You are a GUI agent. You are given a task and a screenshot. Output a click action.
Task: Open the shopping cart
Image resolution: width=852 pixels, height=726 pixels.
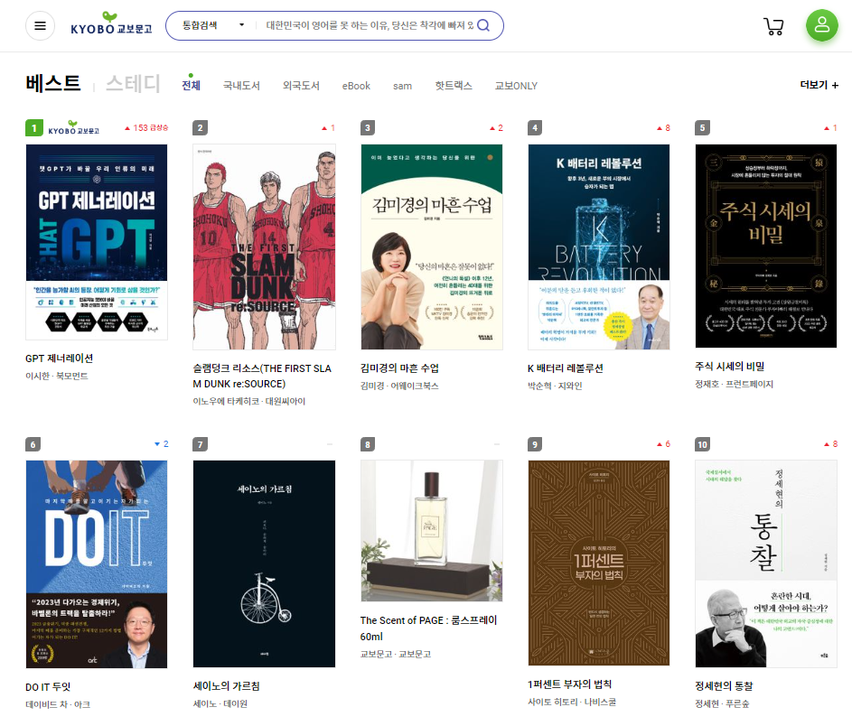pyautogui.click(x=773, y=25)
